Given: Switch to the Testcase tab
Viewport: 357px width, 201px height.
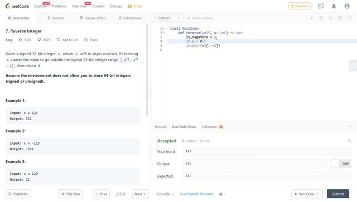Looking at the screenshot, I should (x=161, y=127).
